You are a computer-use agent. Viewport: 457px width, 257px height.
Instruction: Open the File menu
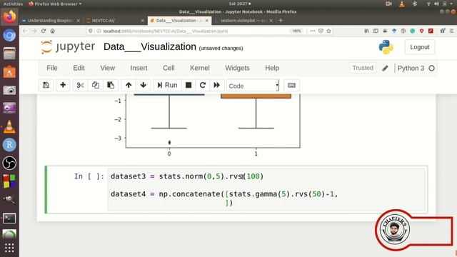52,68
